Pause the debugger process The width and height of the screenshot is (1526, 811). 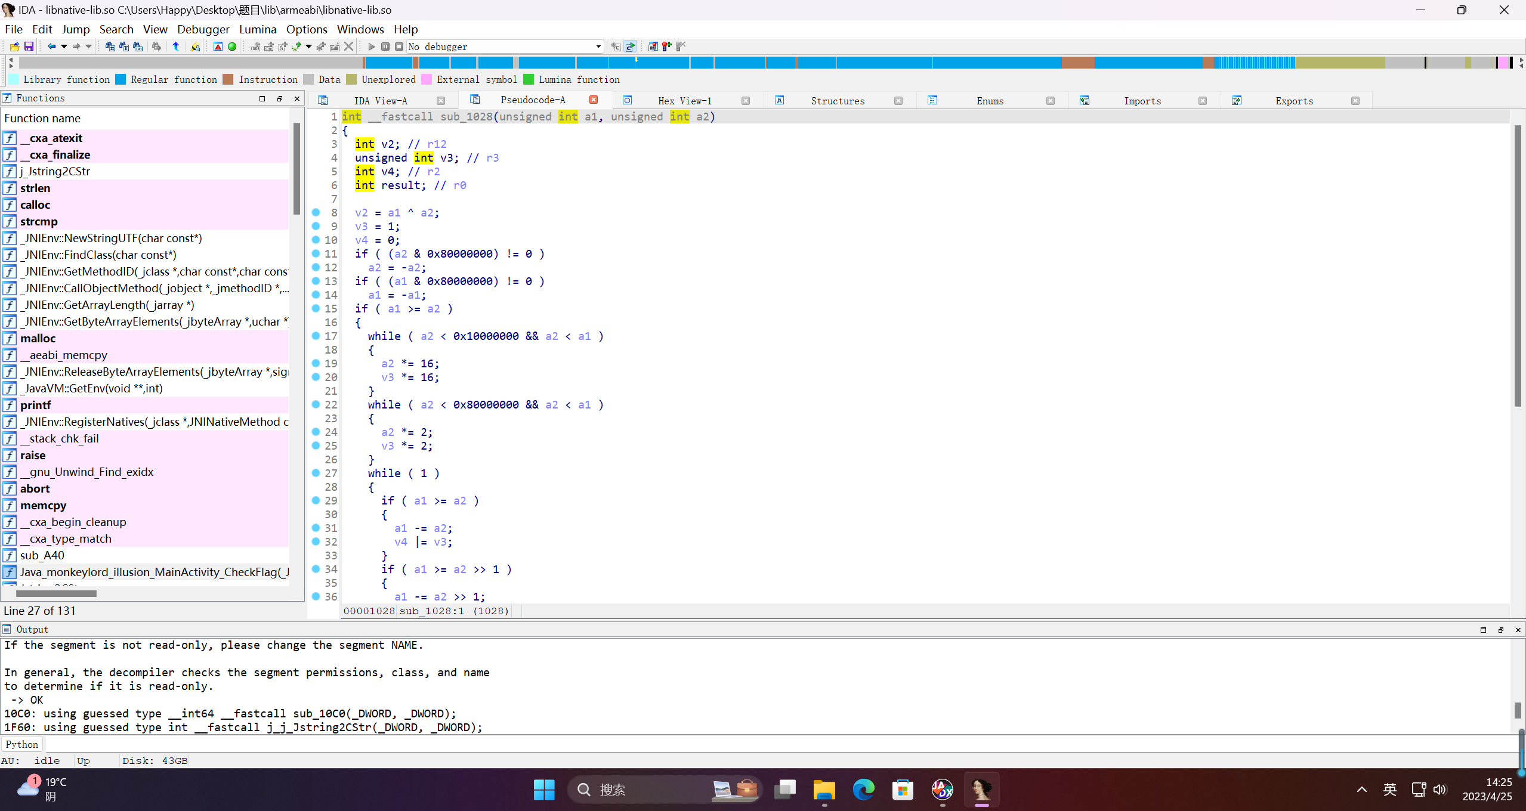[x=385, y=47]
